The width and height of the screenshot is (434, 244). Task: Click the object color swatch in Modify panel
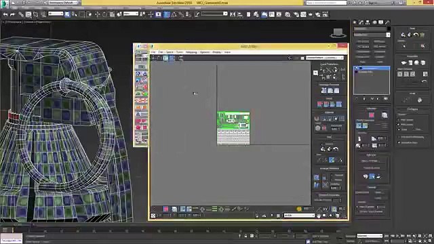[x=389, y=28]
